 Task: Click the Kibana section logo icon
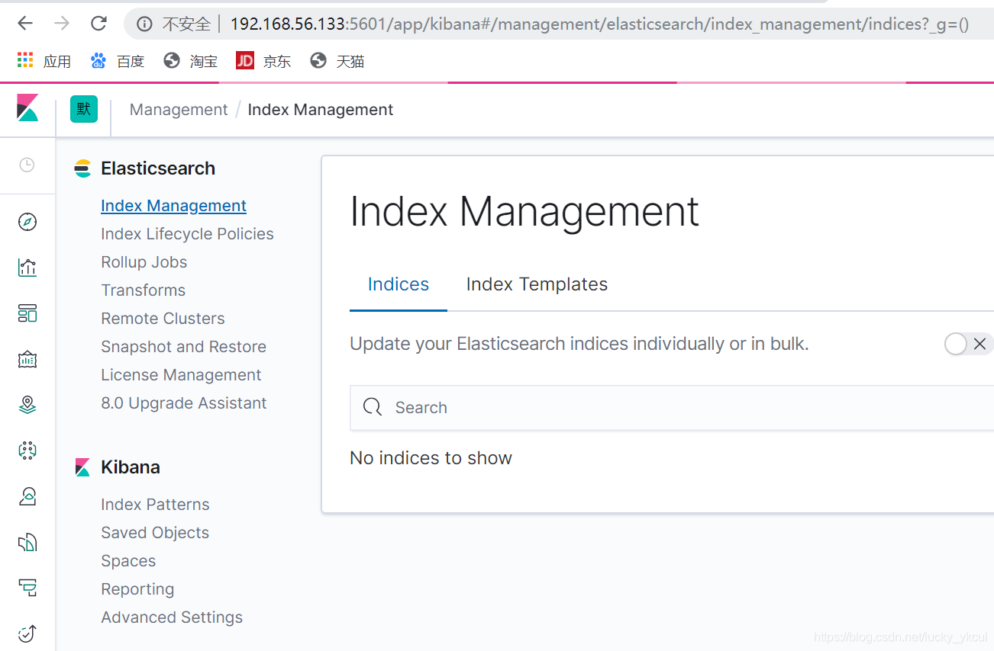[x=82, y=467]
